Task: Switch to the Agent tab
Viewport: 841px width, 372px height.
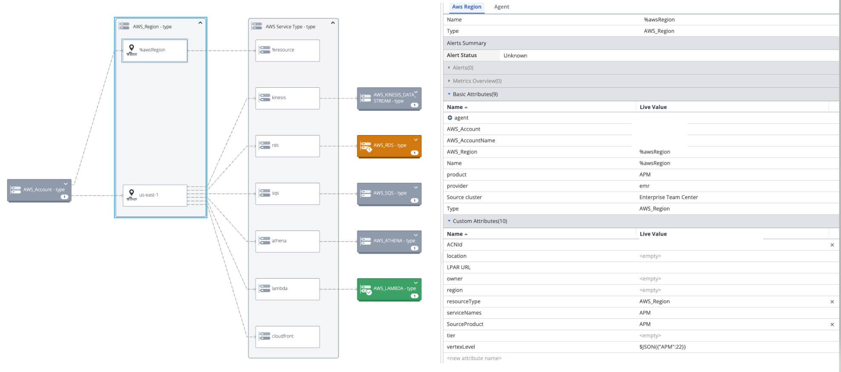Action: pyautogui.click(x=502, y=7)
